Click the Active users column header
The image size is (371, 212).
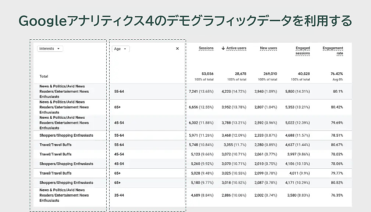click(236, 48)
